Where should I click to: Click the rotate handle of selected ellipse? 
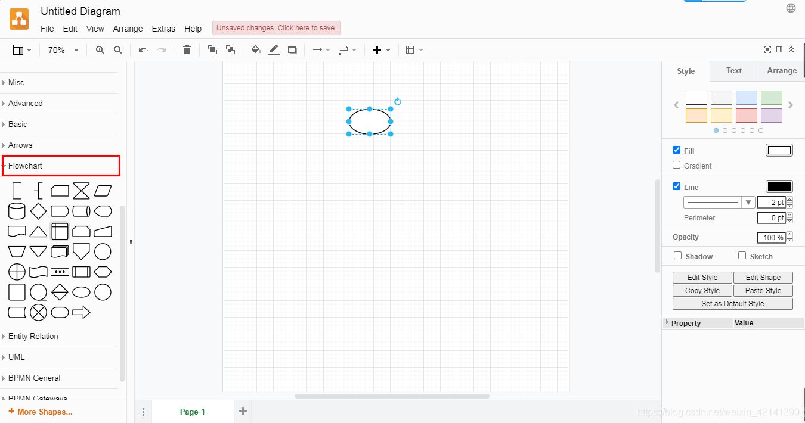pyautogui.click(x=398, y=102)
